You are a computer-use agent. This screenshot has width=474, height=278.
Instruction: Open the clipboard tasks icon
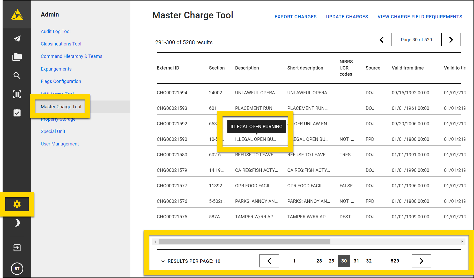click(x=17, y=113)
